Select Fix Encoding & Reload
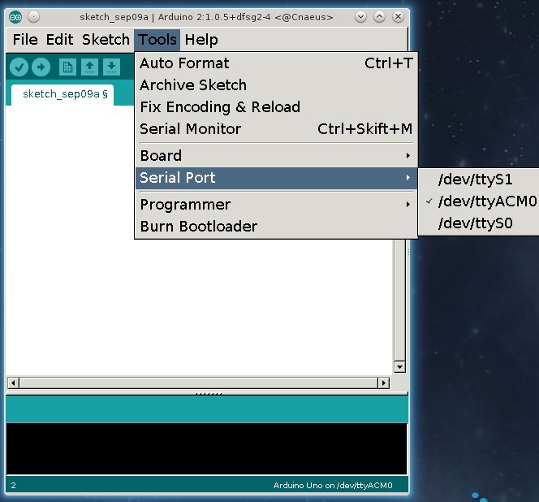 pyautogui.click(x=276, y=107)
